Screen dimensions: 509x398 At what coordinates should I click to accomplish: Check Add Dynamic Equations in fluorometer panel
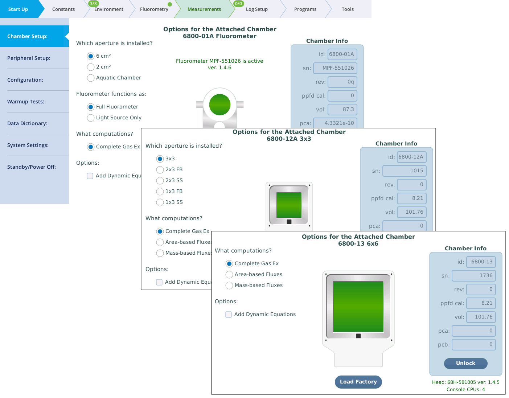(90, 176)
